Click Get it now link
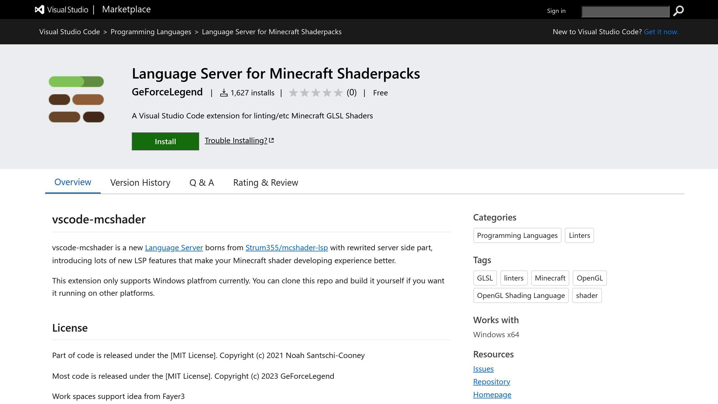The image size is (718, 404). 661,32
